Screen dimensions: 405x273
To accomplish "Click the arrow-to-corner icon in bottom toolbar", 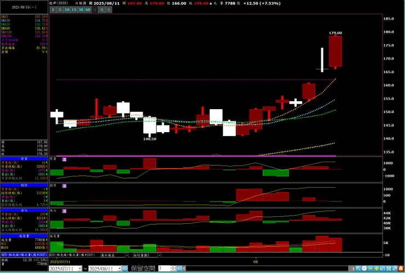I will [x=358, y=269].
